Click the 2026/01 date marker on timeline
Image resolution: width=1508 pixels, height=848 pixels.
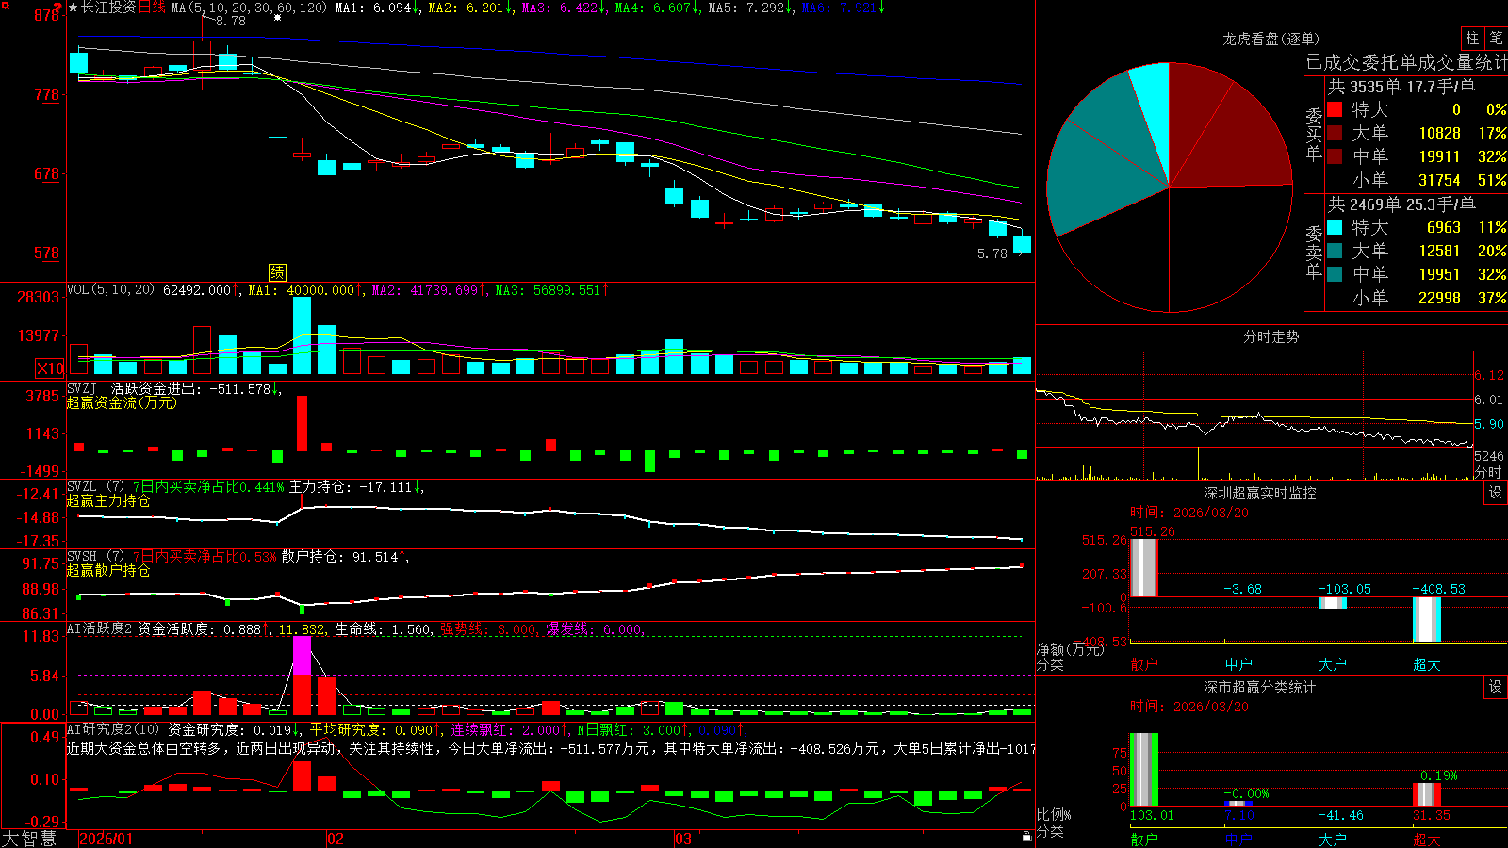(x=107, y=839)
